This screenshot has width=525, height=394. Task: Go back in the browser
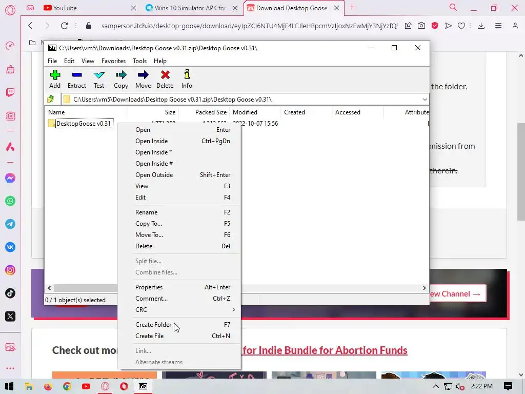[30, 26]
